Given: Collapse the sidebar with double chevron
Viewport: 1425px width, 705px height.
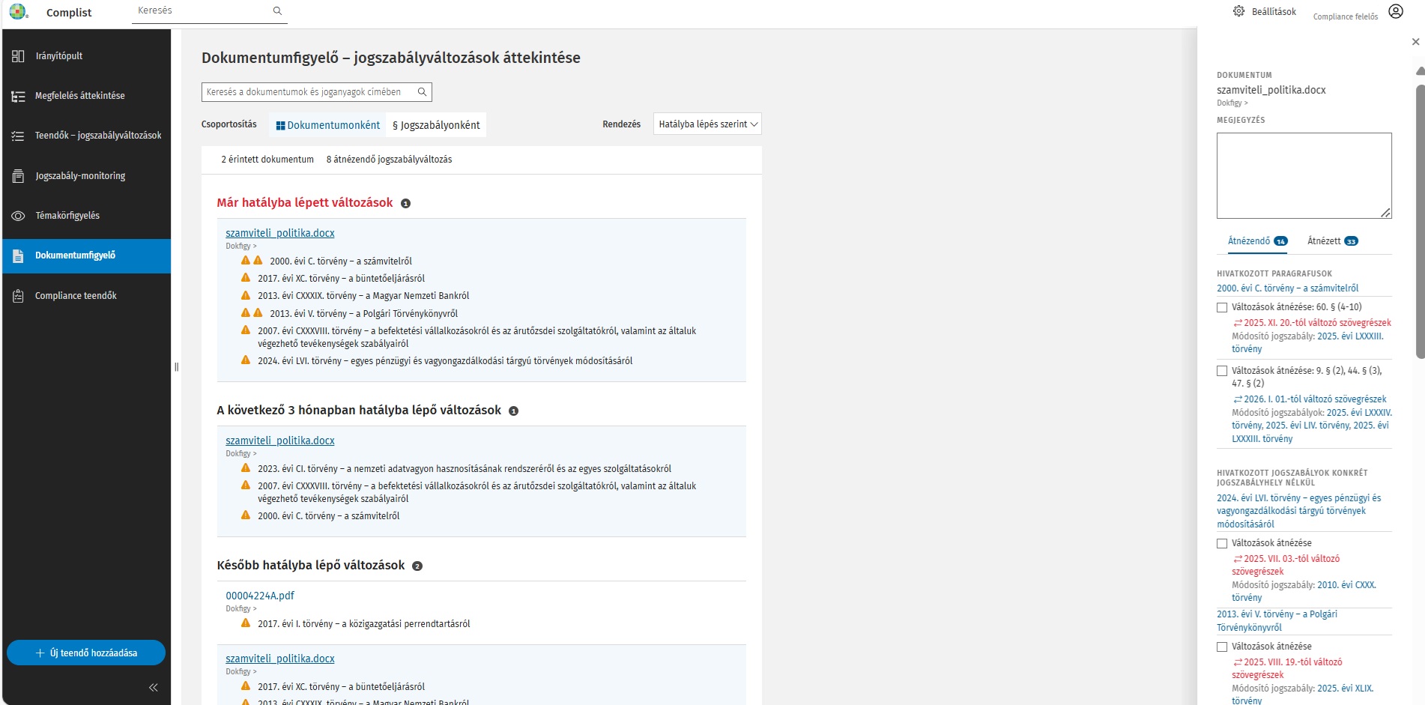Looking at the screenshot, I should click(153, 687).
